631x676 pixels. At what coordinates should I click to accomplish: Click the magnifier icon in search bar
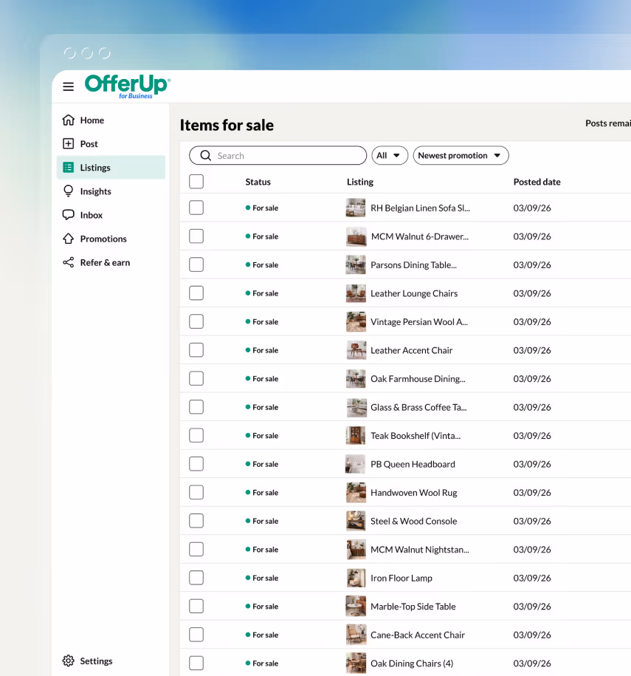(206, 156)
